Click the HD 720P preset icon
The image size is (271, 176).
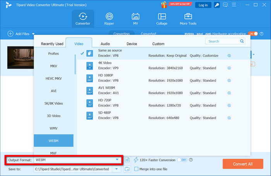tap(89, 103)
